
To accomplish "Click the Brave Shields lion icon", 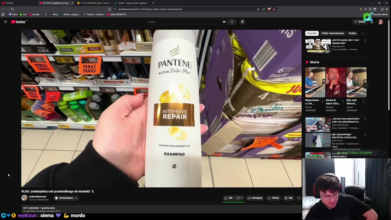I will point(269,9).
